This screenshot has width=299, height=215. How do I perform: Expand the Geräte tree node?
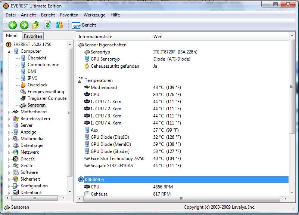pyautogui.click(x=9, y=166)
